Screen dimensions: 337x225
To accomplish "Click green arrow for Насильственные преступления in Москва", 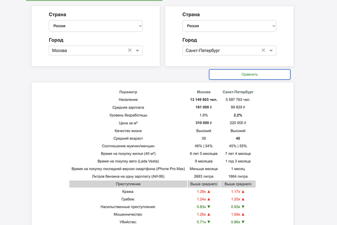I will (208, 207).
